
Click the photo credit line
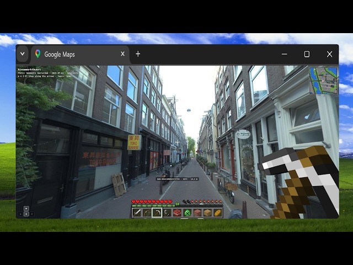coord(48,73)
